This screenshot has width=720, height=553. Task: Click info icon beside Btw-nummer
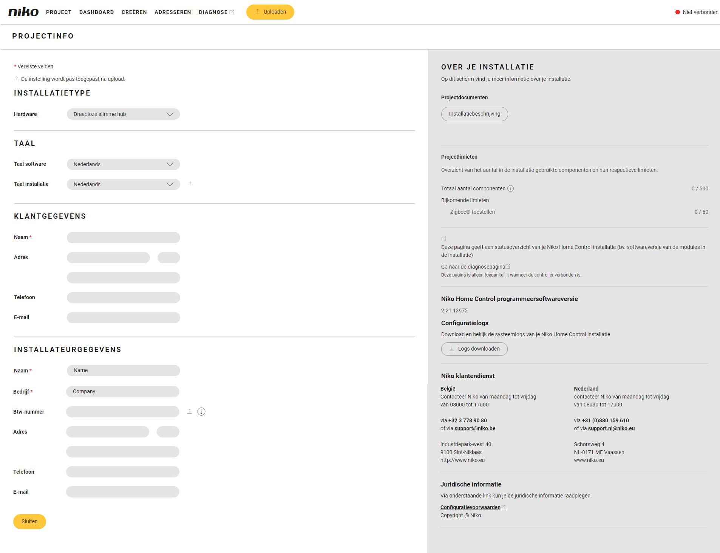[201, 412]
